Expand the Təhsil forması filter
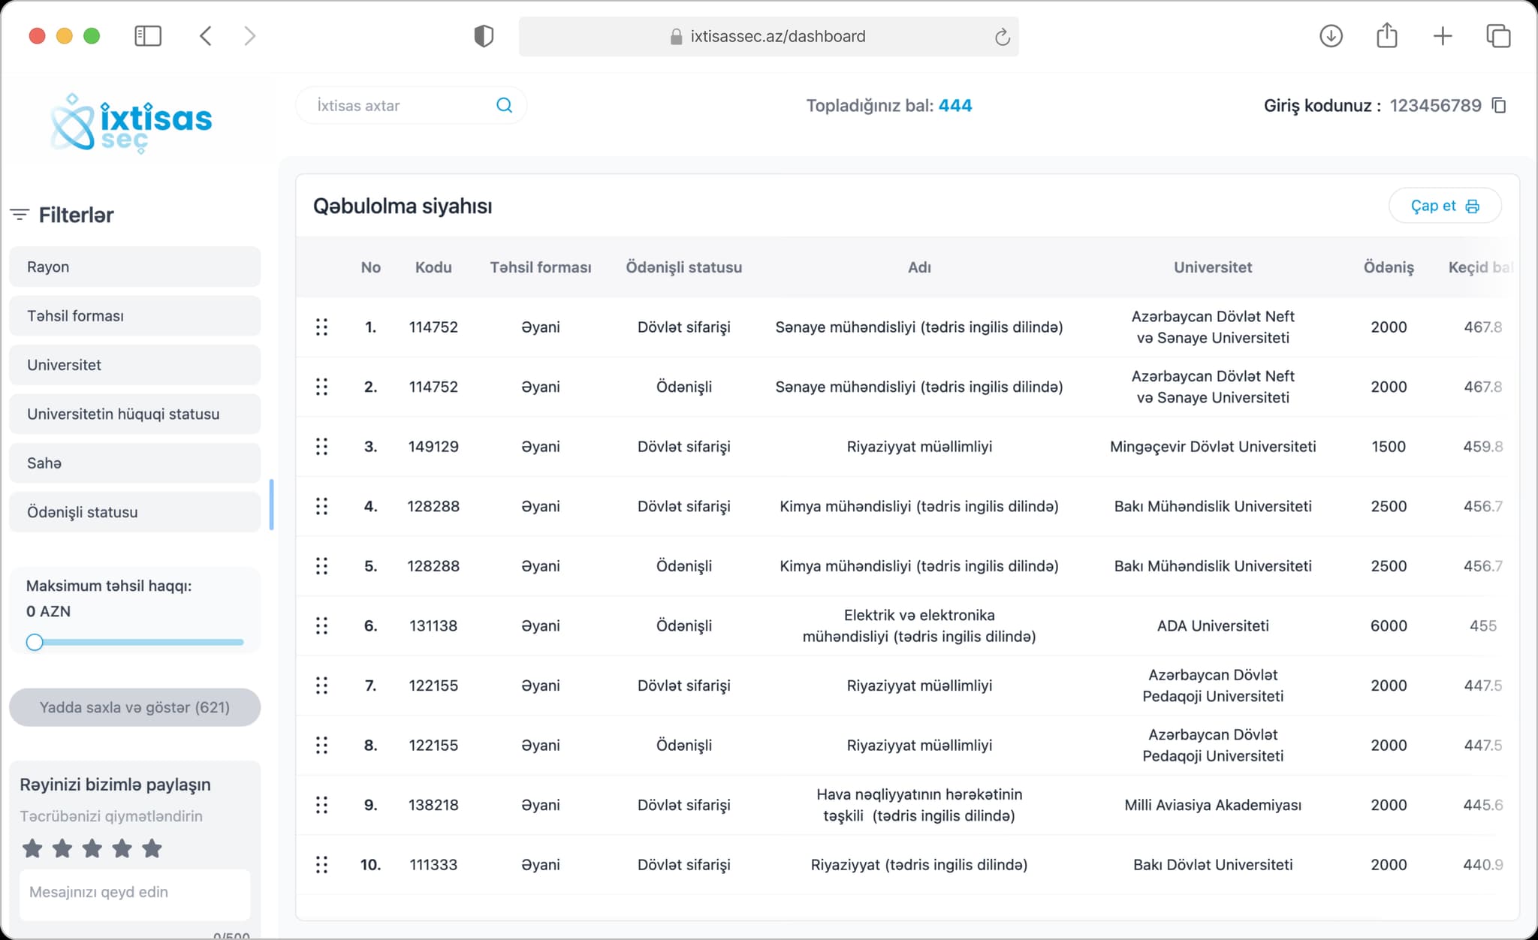 (135, 316)
